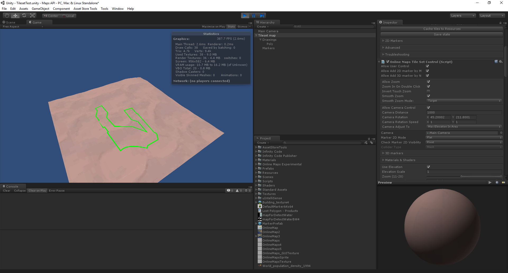Open the Window menu
This screenshot has width=508, height=273.
point(118,9)
